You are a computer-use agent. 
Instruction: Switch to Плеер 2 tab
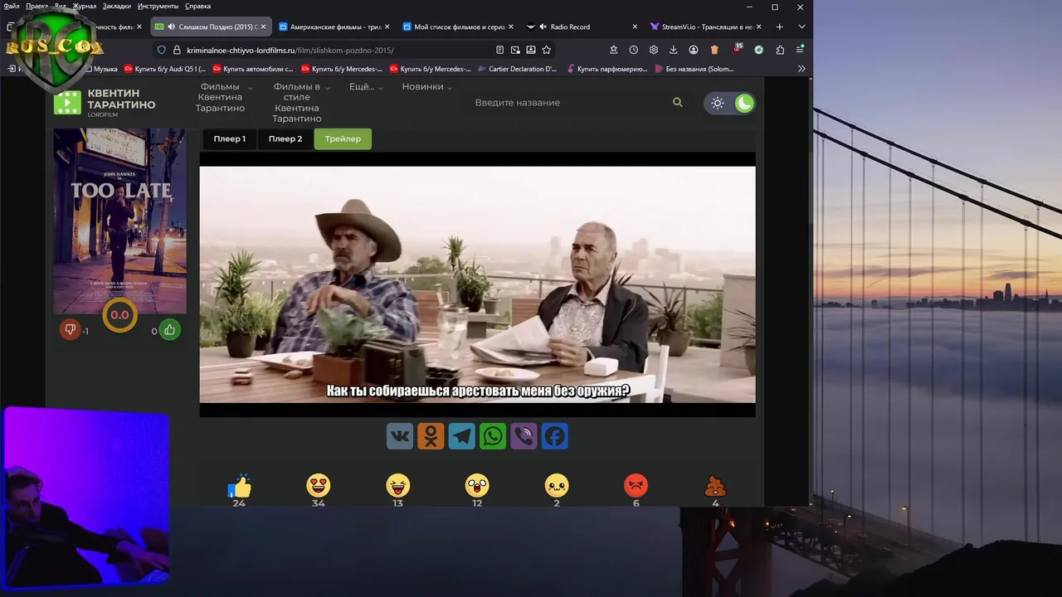pyautogui.click(x=285, y=138)
